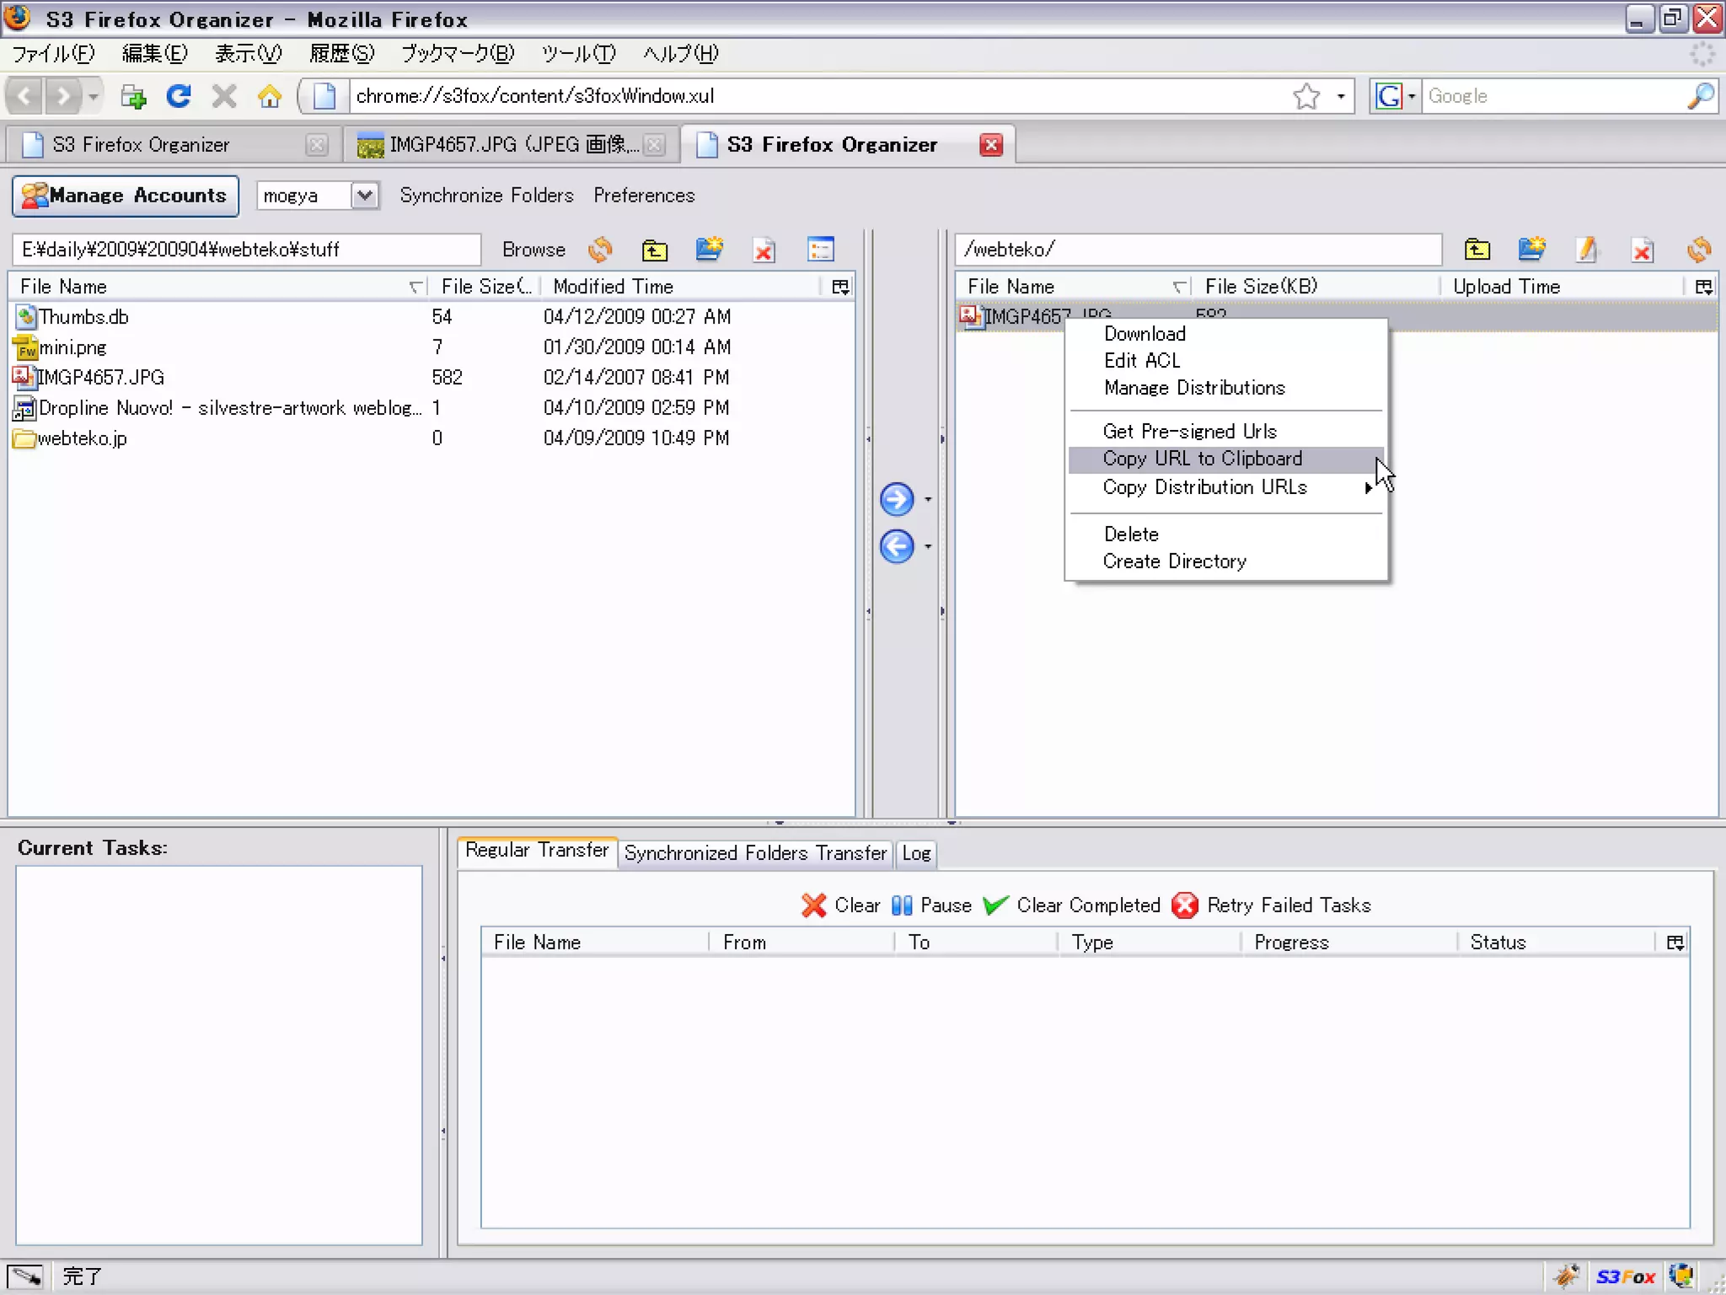
Task: Click the /webteko/ S3 path field
Action: click(1198, 250)
